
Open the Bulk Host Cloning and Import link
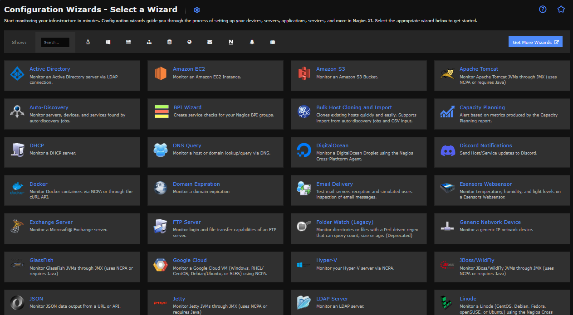pos(354,107)
